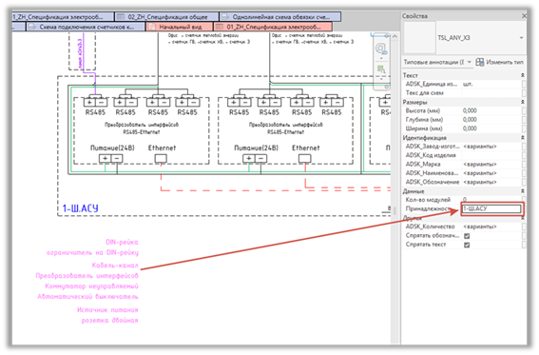
Task: Click the plus terminal under left Питание(24В)
Action: click(105, 159)
